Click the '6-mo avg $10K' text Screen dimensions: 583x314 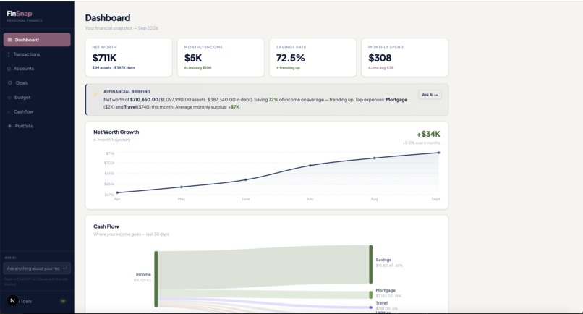[x=197, y=68]
